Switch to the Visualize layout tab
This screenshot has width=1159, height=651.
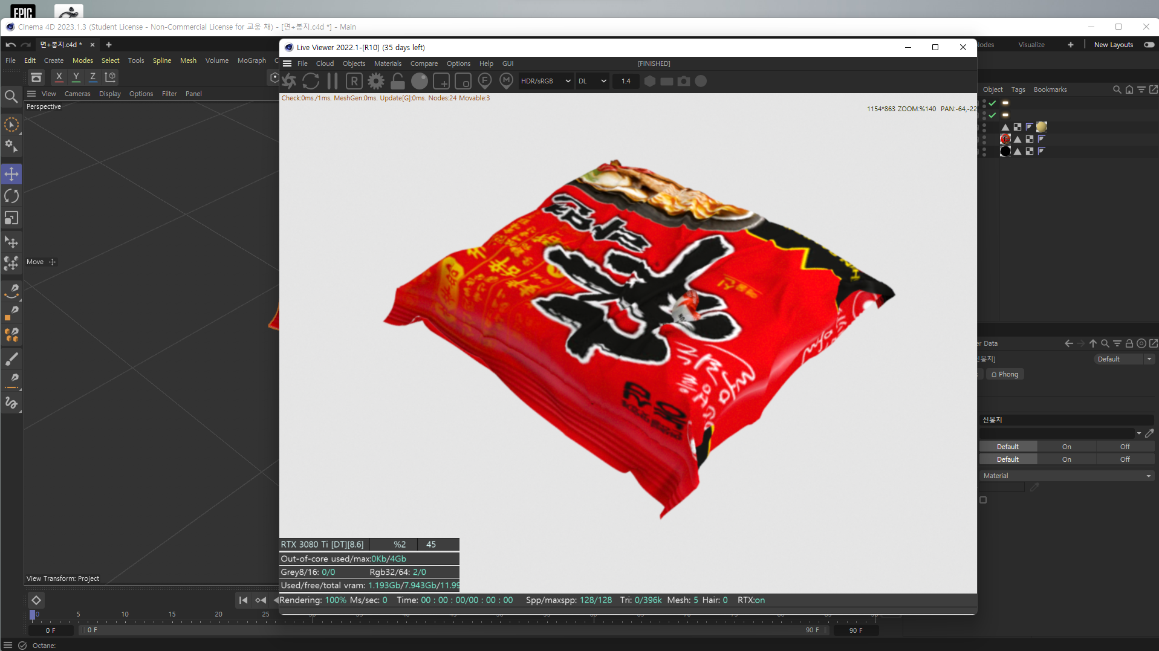[x=1031, y=45]
